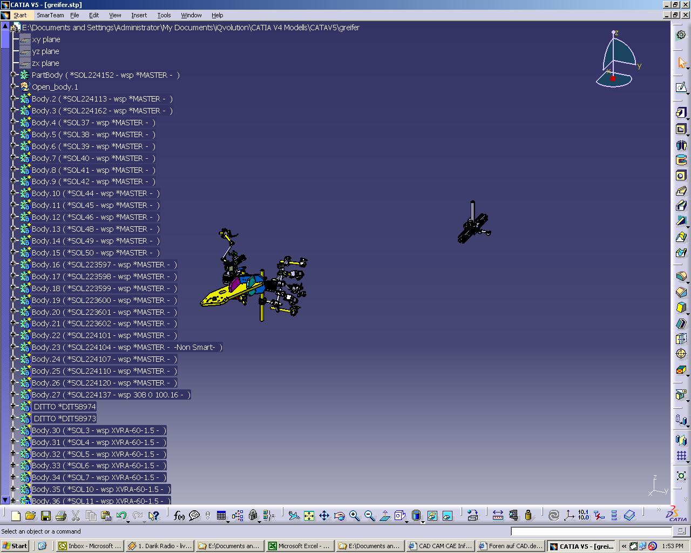Click the Paste clipboard icon
The image size is (691, 553).
[x=106, y=516]
